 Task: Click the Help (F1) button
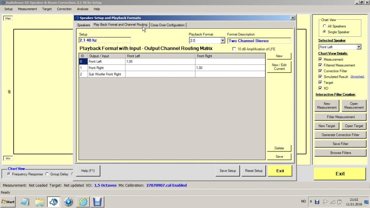pos(88,170)
